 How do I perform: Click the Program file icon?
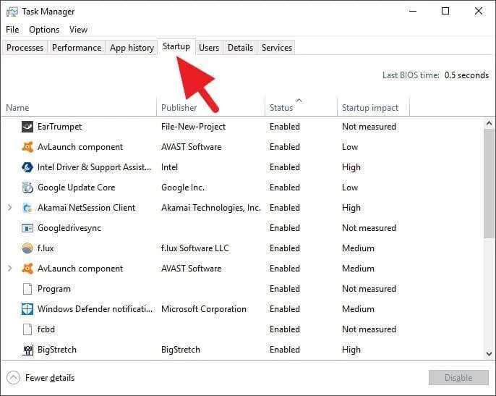(x=27, y=289)
